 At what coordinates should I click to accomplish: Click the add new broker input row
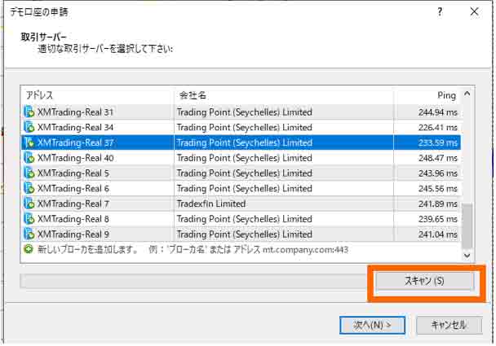point(241,250)
